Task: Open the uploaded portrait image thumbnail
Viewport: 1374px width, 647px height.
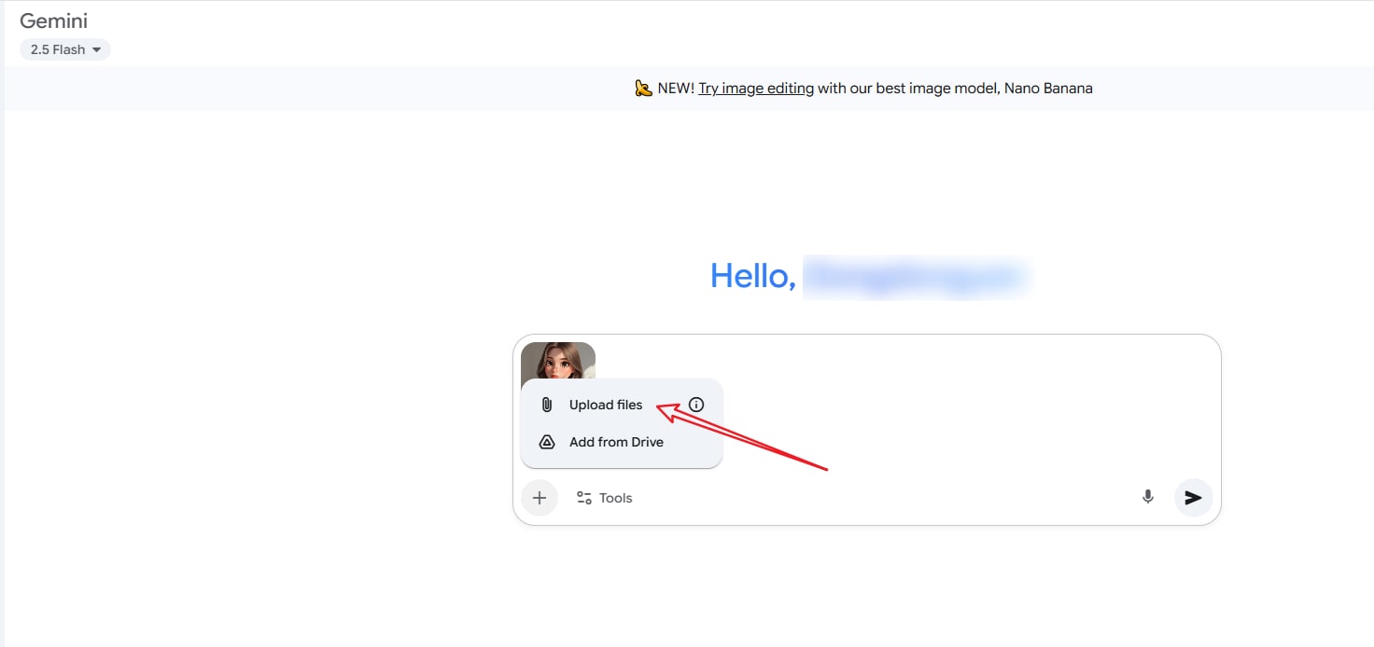Action: point(558,361)
